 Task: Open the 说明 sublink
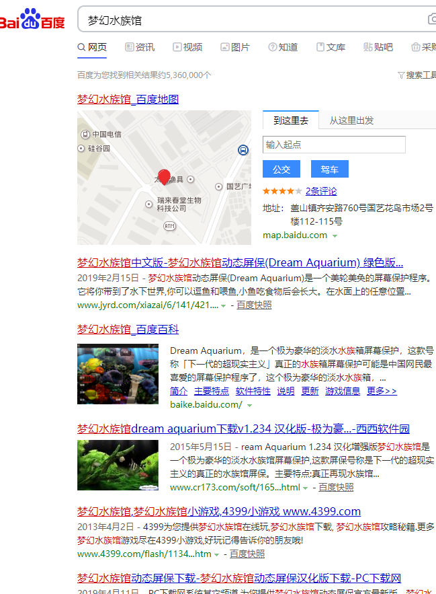[286, 391]
